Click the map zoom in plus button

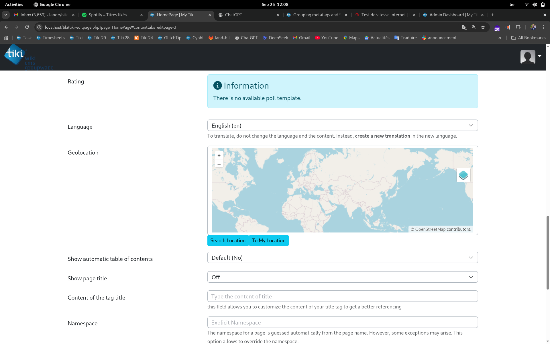tap(219, 155)
